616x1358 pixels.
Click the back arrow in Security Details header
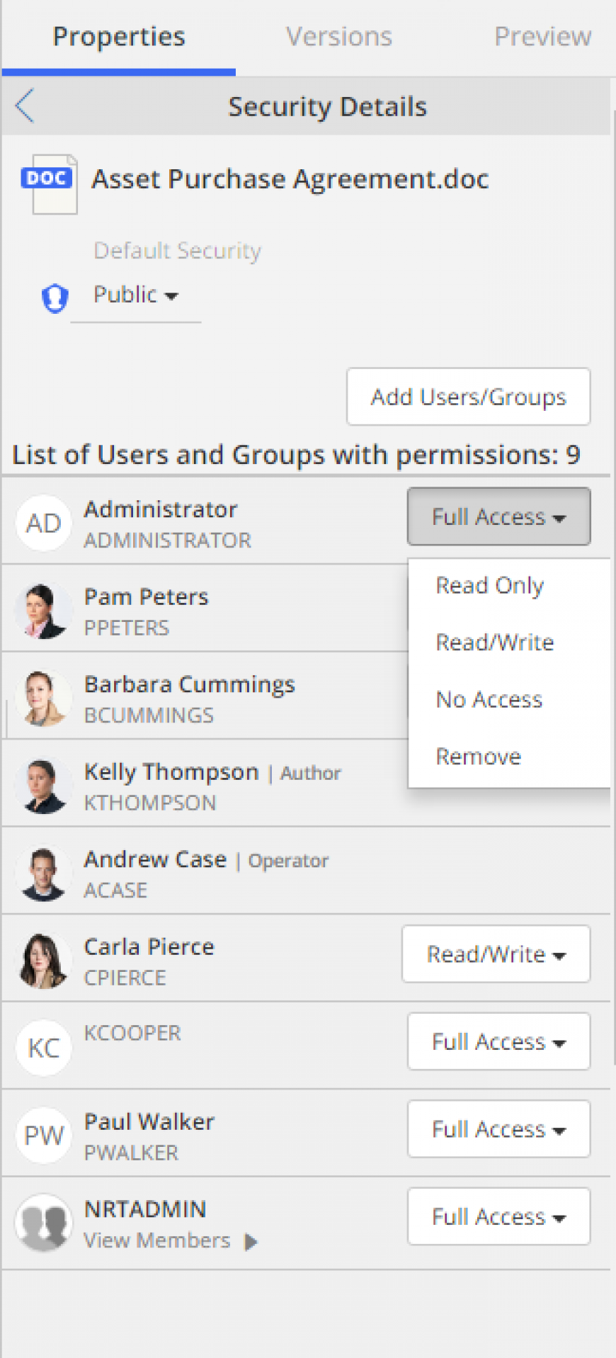tap(25, 106)
